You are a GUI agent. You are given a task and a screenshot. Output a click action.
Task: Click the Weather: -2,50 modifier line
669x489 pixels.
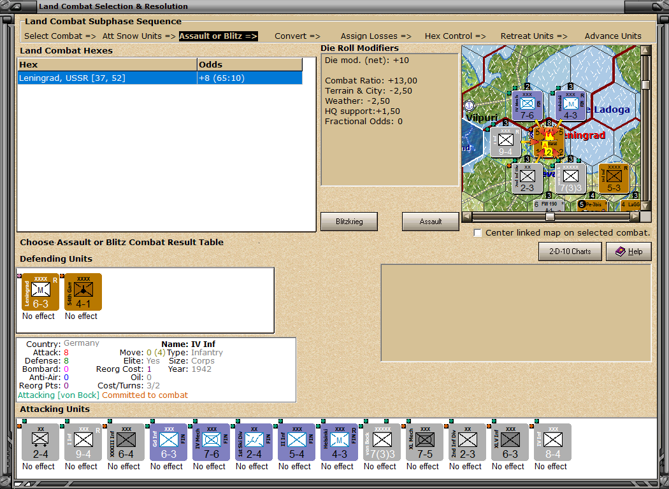click(x=357, y=101)
